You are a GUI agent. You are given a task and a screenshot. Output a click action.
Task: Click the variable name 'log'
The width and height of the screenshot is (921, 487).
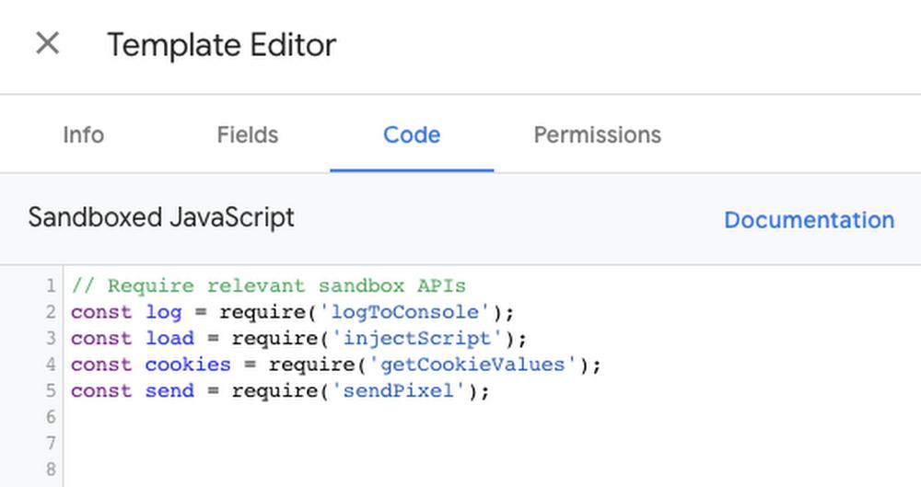[x=163, y=312]
